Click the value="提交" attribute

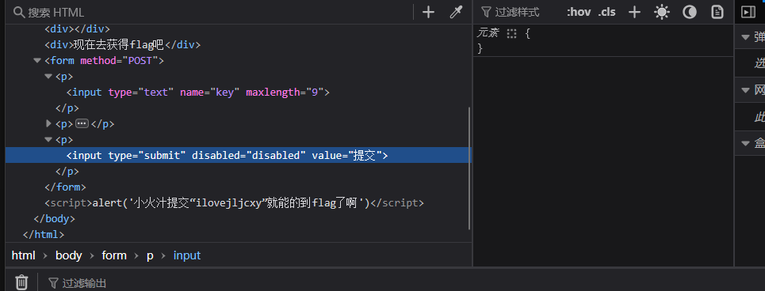pos(347,155)
